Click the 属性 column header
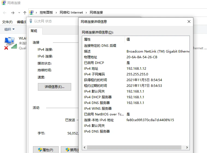The height and width of the screenshot is (153, 207). point(103,39)
